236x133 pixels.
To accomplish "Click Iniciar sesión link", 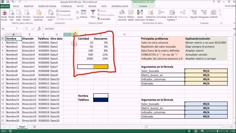I will pos(230,6).
